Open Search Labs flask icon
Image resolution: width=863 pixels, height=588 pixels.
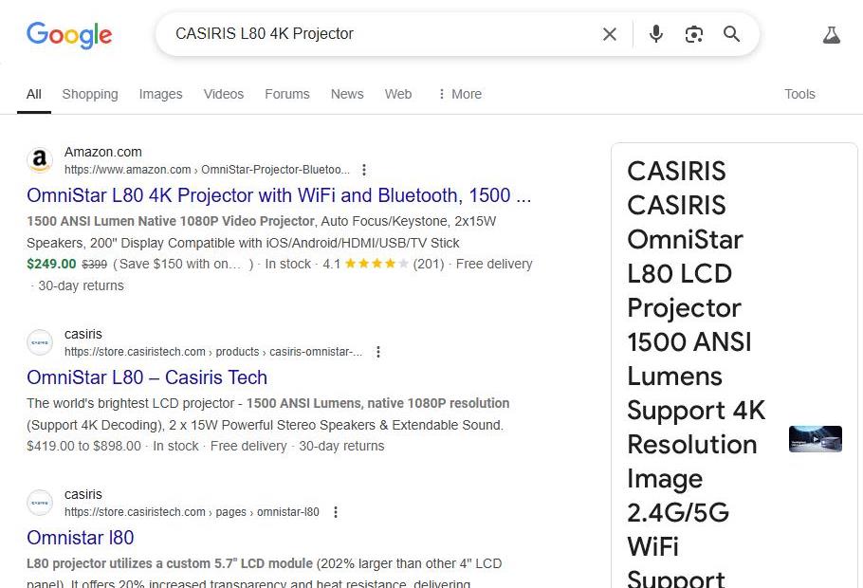tap(831, 35)
